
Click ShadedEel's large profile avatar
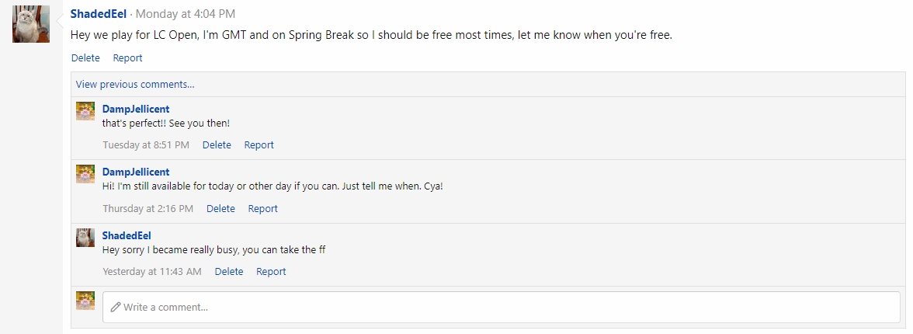tap(31, 24)
